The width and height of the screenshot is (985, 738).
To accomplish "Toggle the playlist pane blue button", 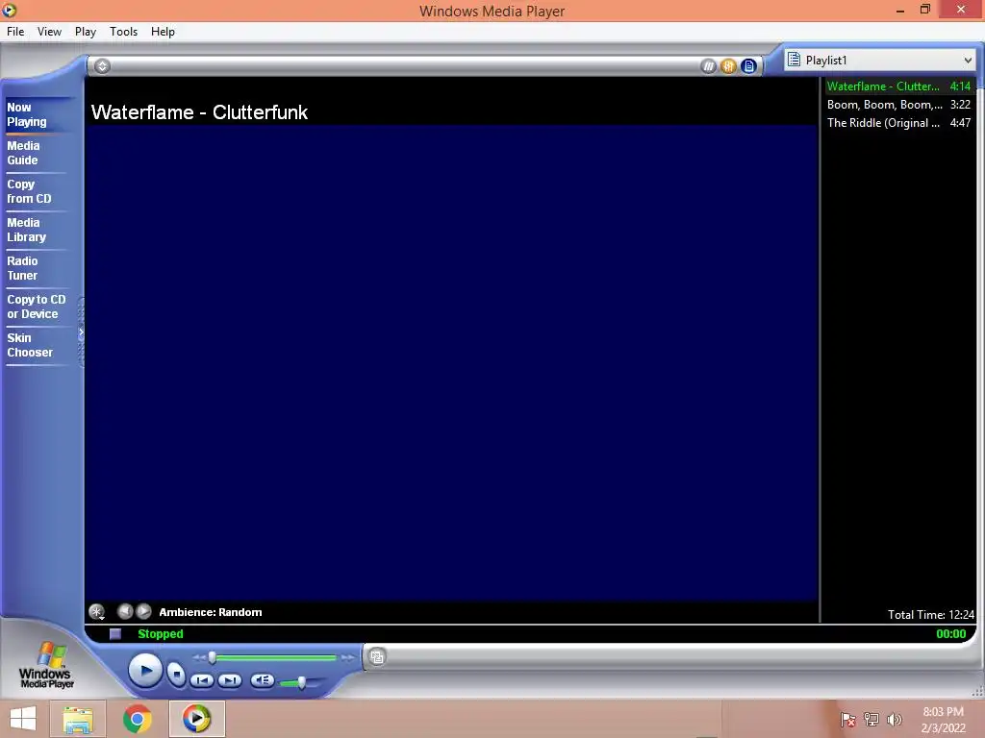I will point(748,66).
